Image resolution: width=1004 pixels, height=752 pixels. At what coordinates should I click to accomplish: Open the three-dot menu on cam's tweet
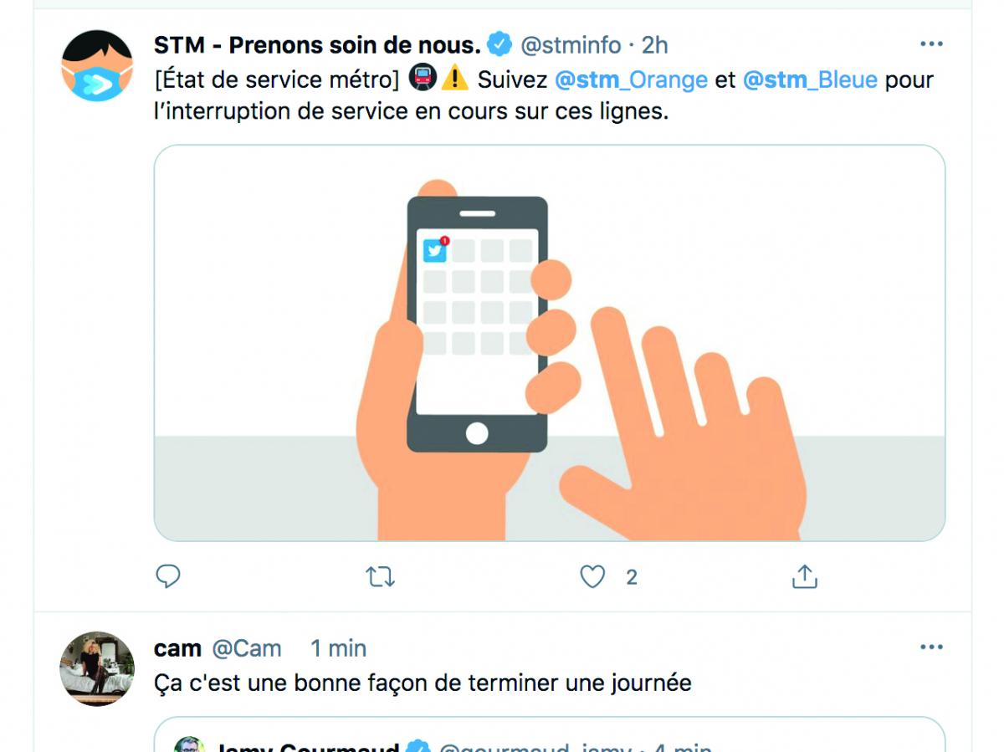(931, 647)
